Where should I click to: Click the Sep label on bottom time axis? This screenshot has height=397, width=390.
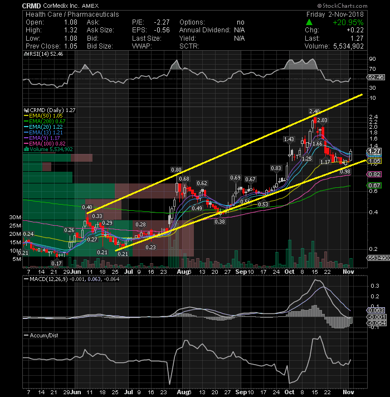[241, 392]
